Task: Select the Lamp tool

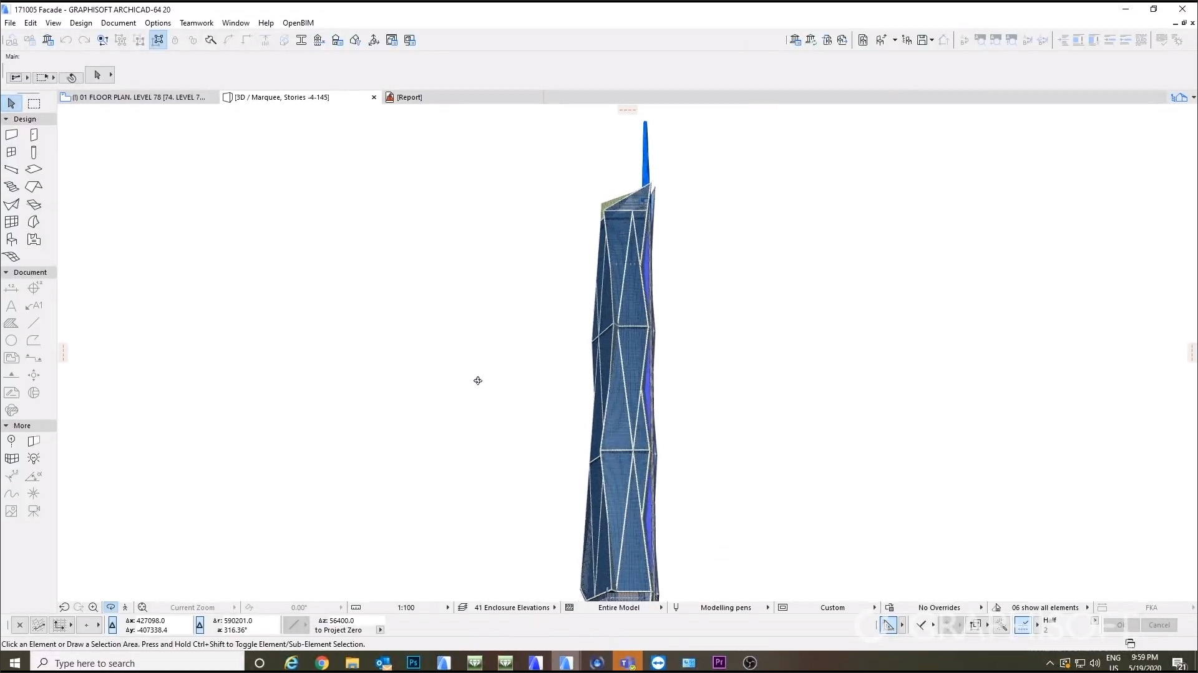Action: pos(34,459)
